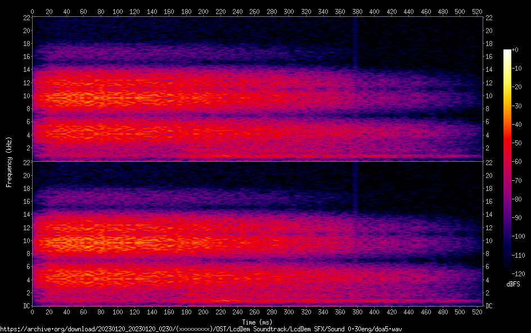Select the 400 ms tick on bottom time axis
This screenshot has width=531, height=333.
374,312
